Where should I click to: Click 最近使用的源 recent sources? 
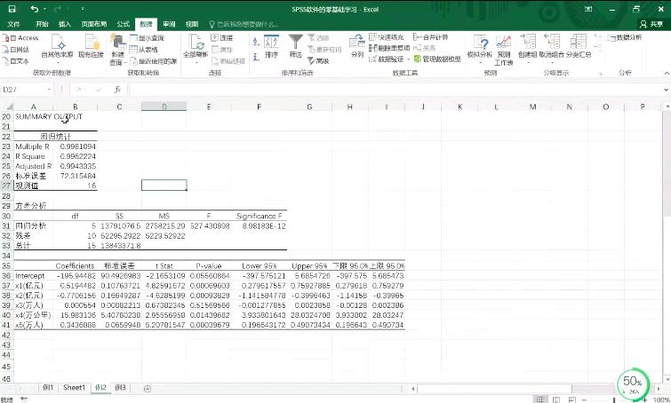tap(153, 61)
